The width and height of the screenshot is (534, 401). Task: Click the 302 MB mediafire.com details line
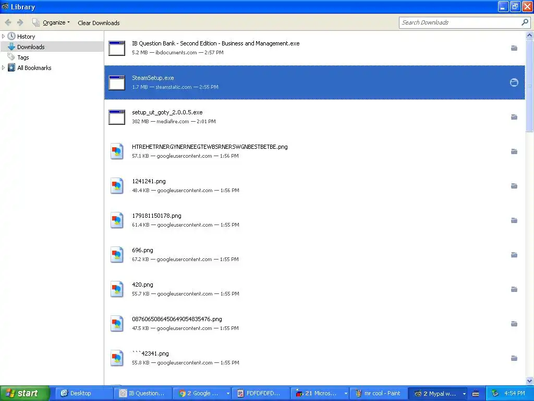(174, 121)
